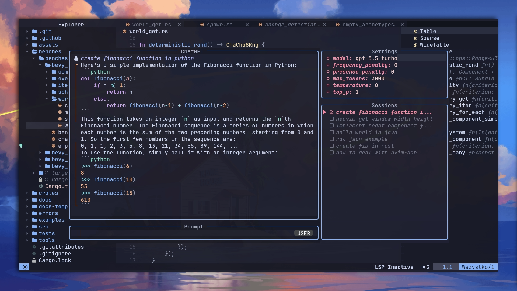Click the diamond icon next to .gitignore
The height and width of the screenshot is (291, 517).
tap(34, 254)
